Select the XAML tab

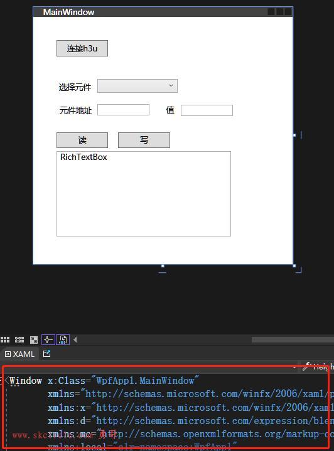(20, 354)
